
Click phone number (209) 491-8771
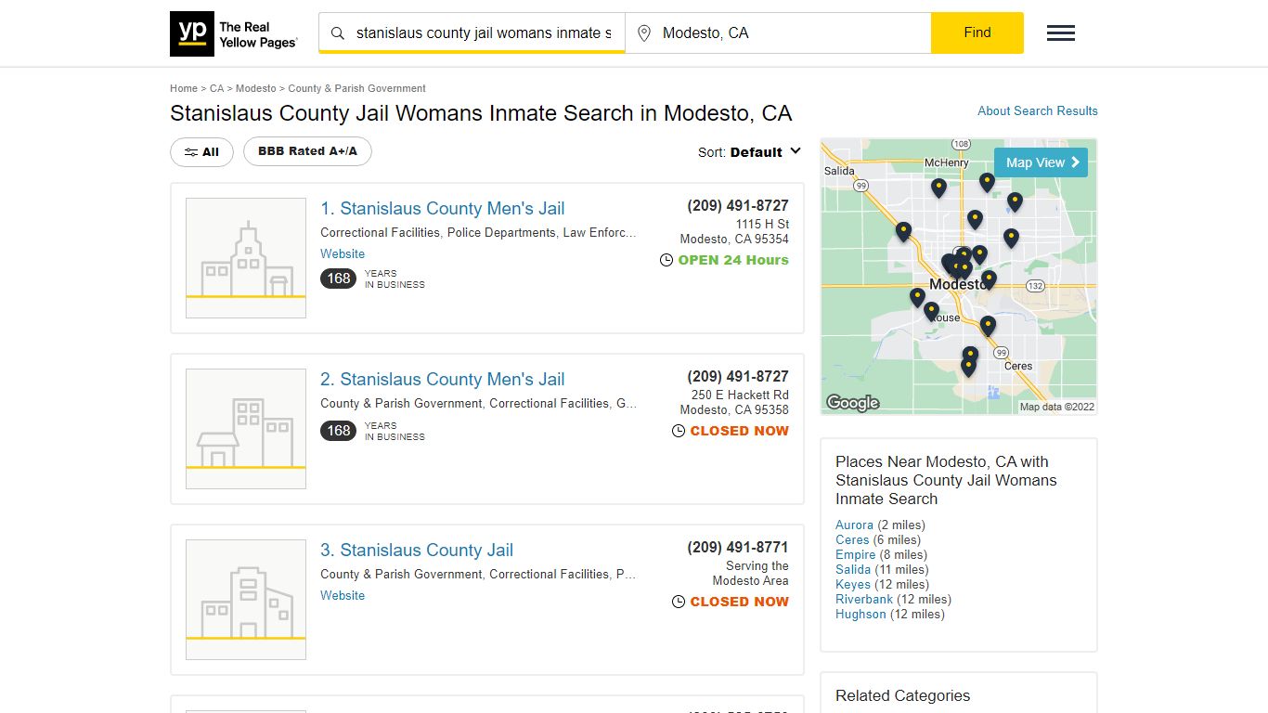[738, 548]
